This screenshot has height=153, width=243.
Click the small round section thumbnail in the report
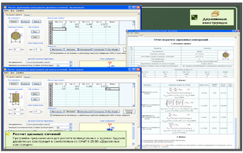pyautogui.click(x=226, y=55)
